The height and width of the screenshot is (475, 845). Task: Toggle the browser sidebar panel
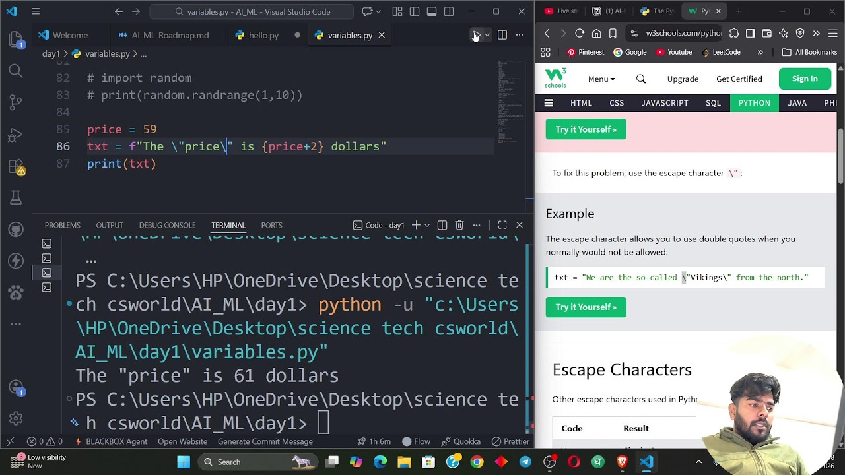(x=751, y=33)
